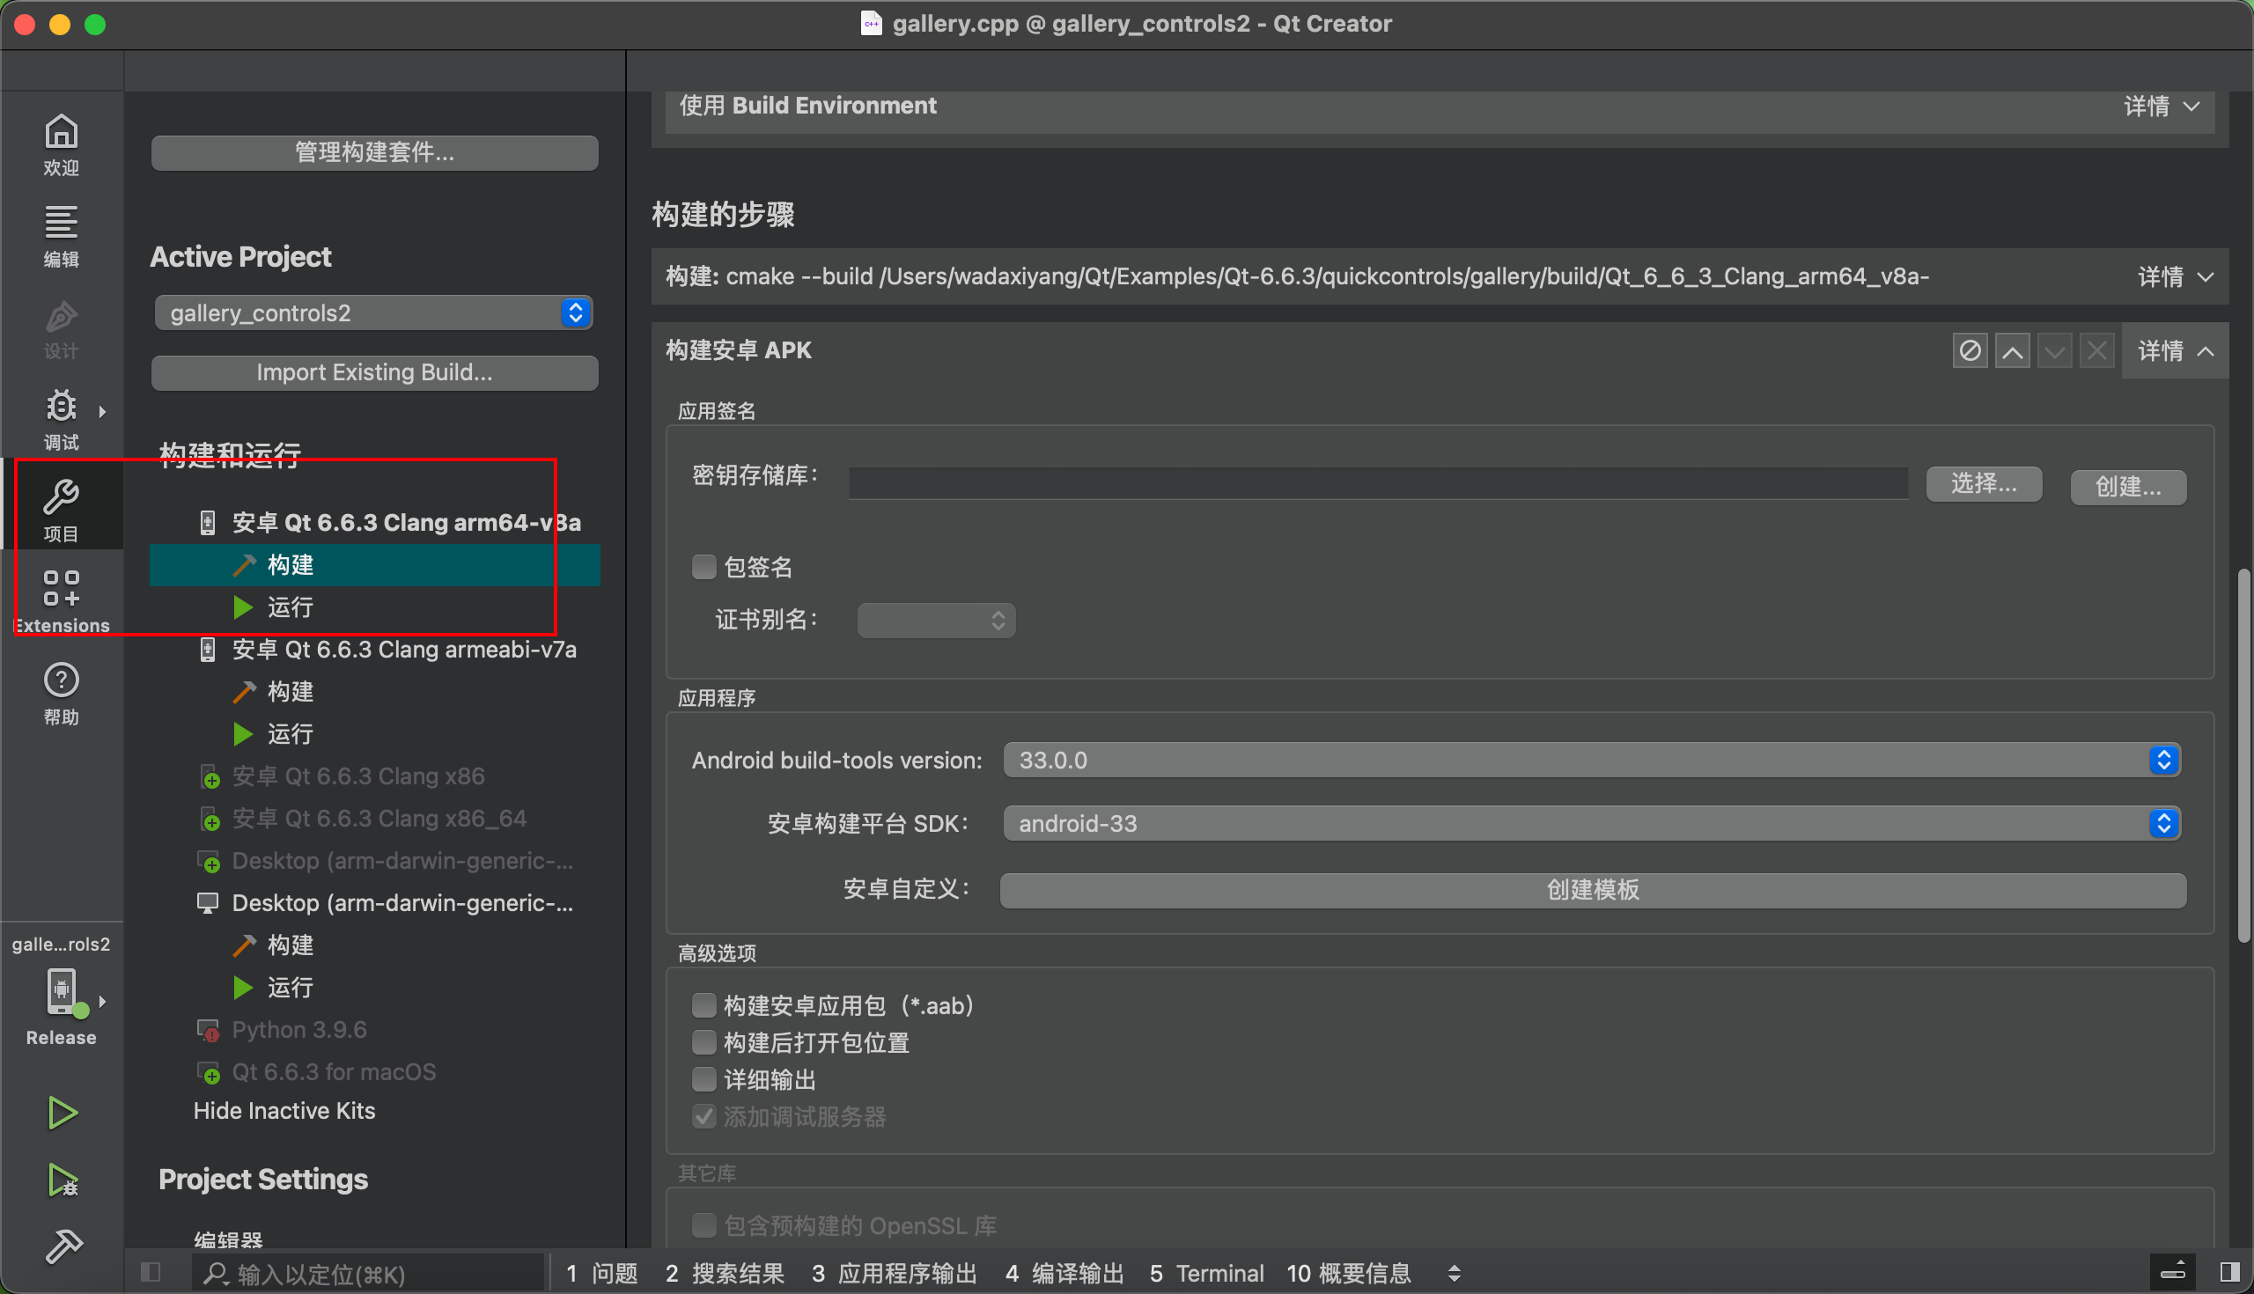Move the Build Android APK step up
This screenshot has width=2254, height=1294.
point(2012,350)
